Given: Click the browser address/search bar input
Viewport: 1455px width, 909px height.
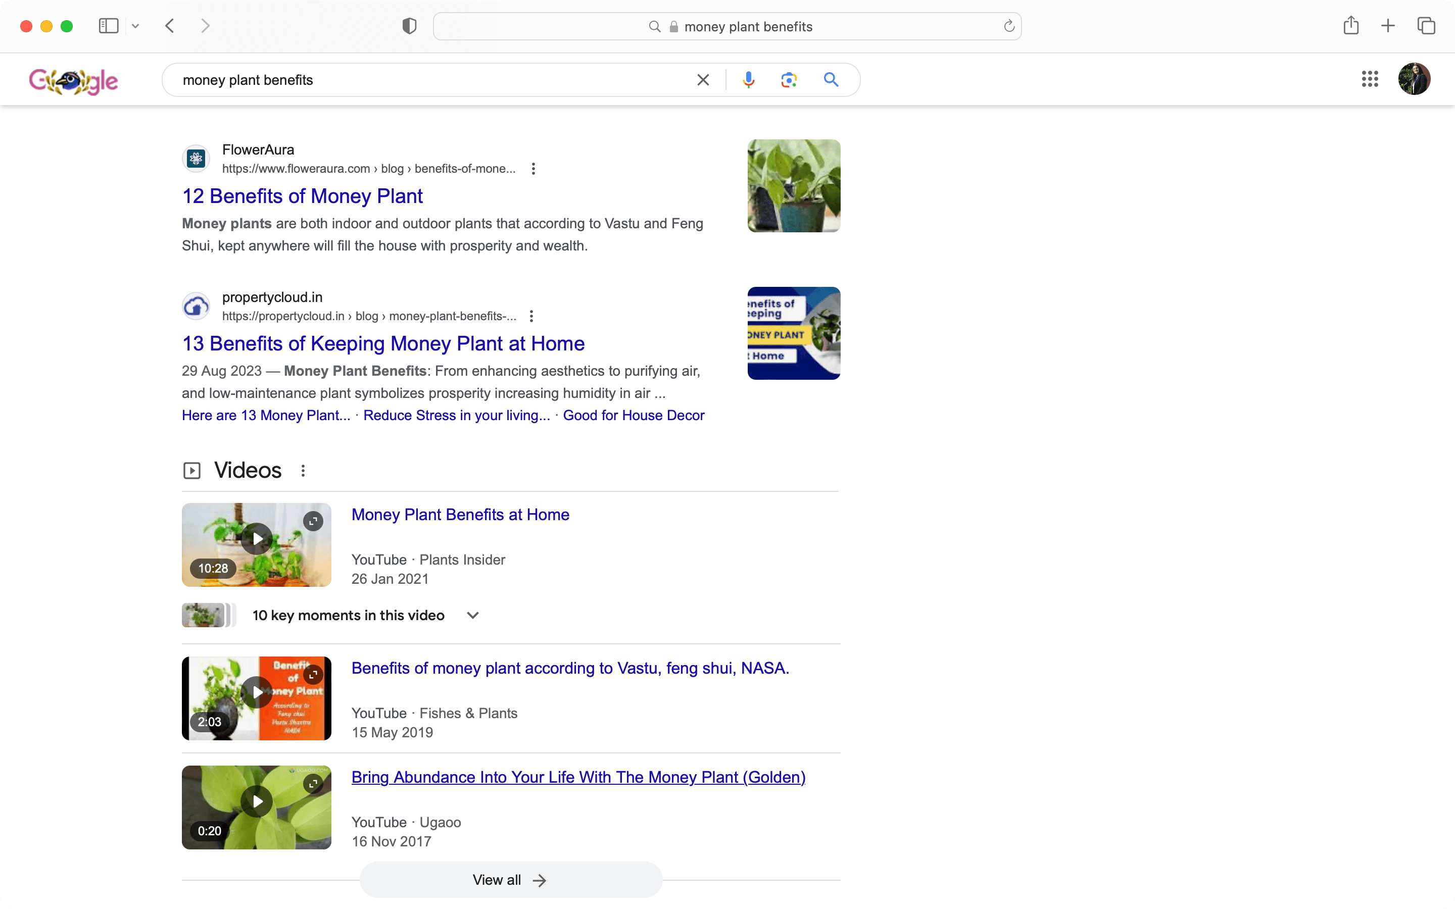Looking at the screenshot, I should [x=726, y=26].
